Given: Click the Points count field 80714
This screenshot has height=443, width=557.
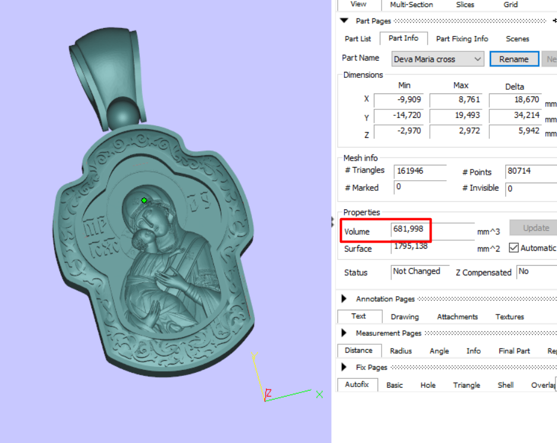Looking at the screenshot, I should [x=531, y=171].
